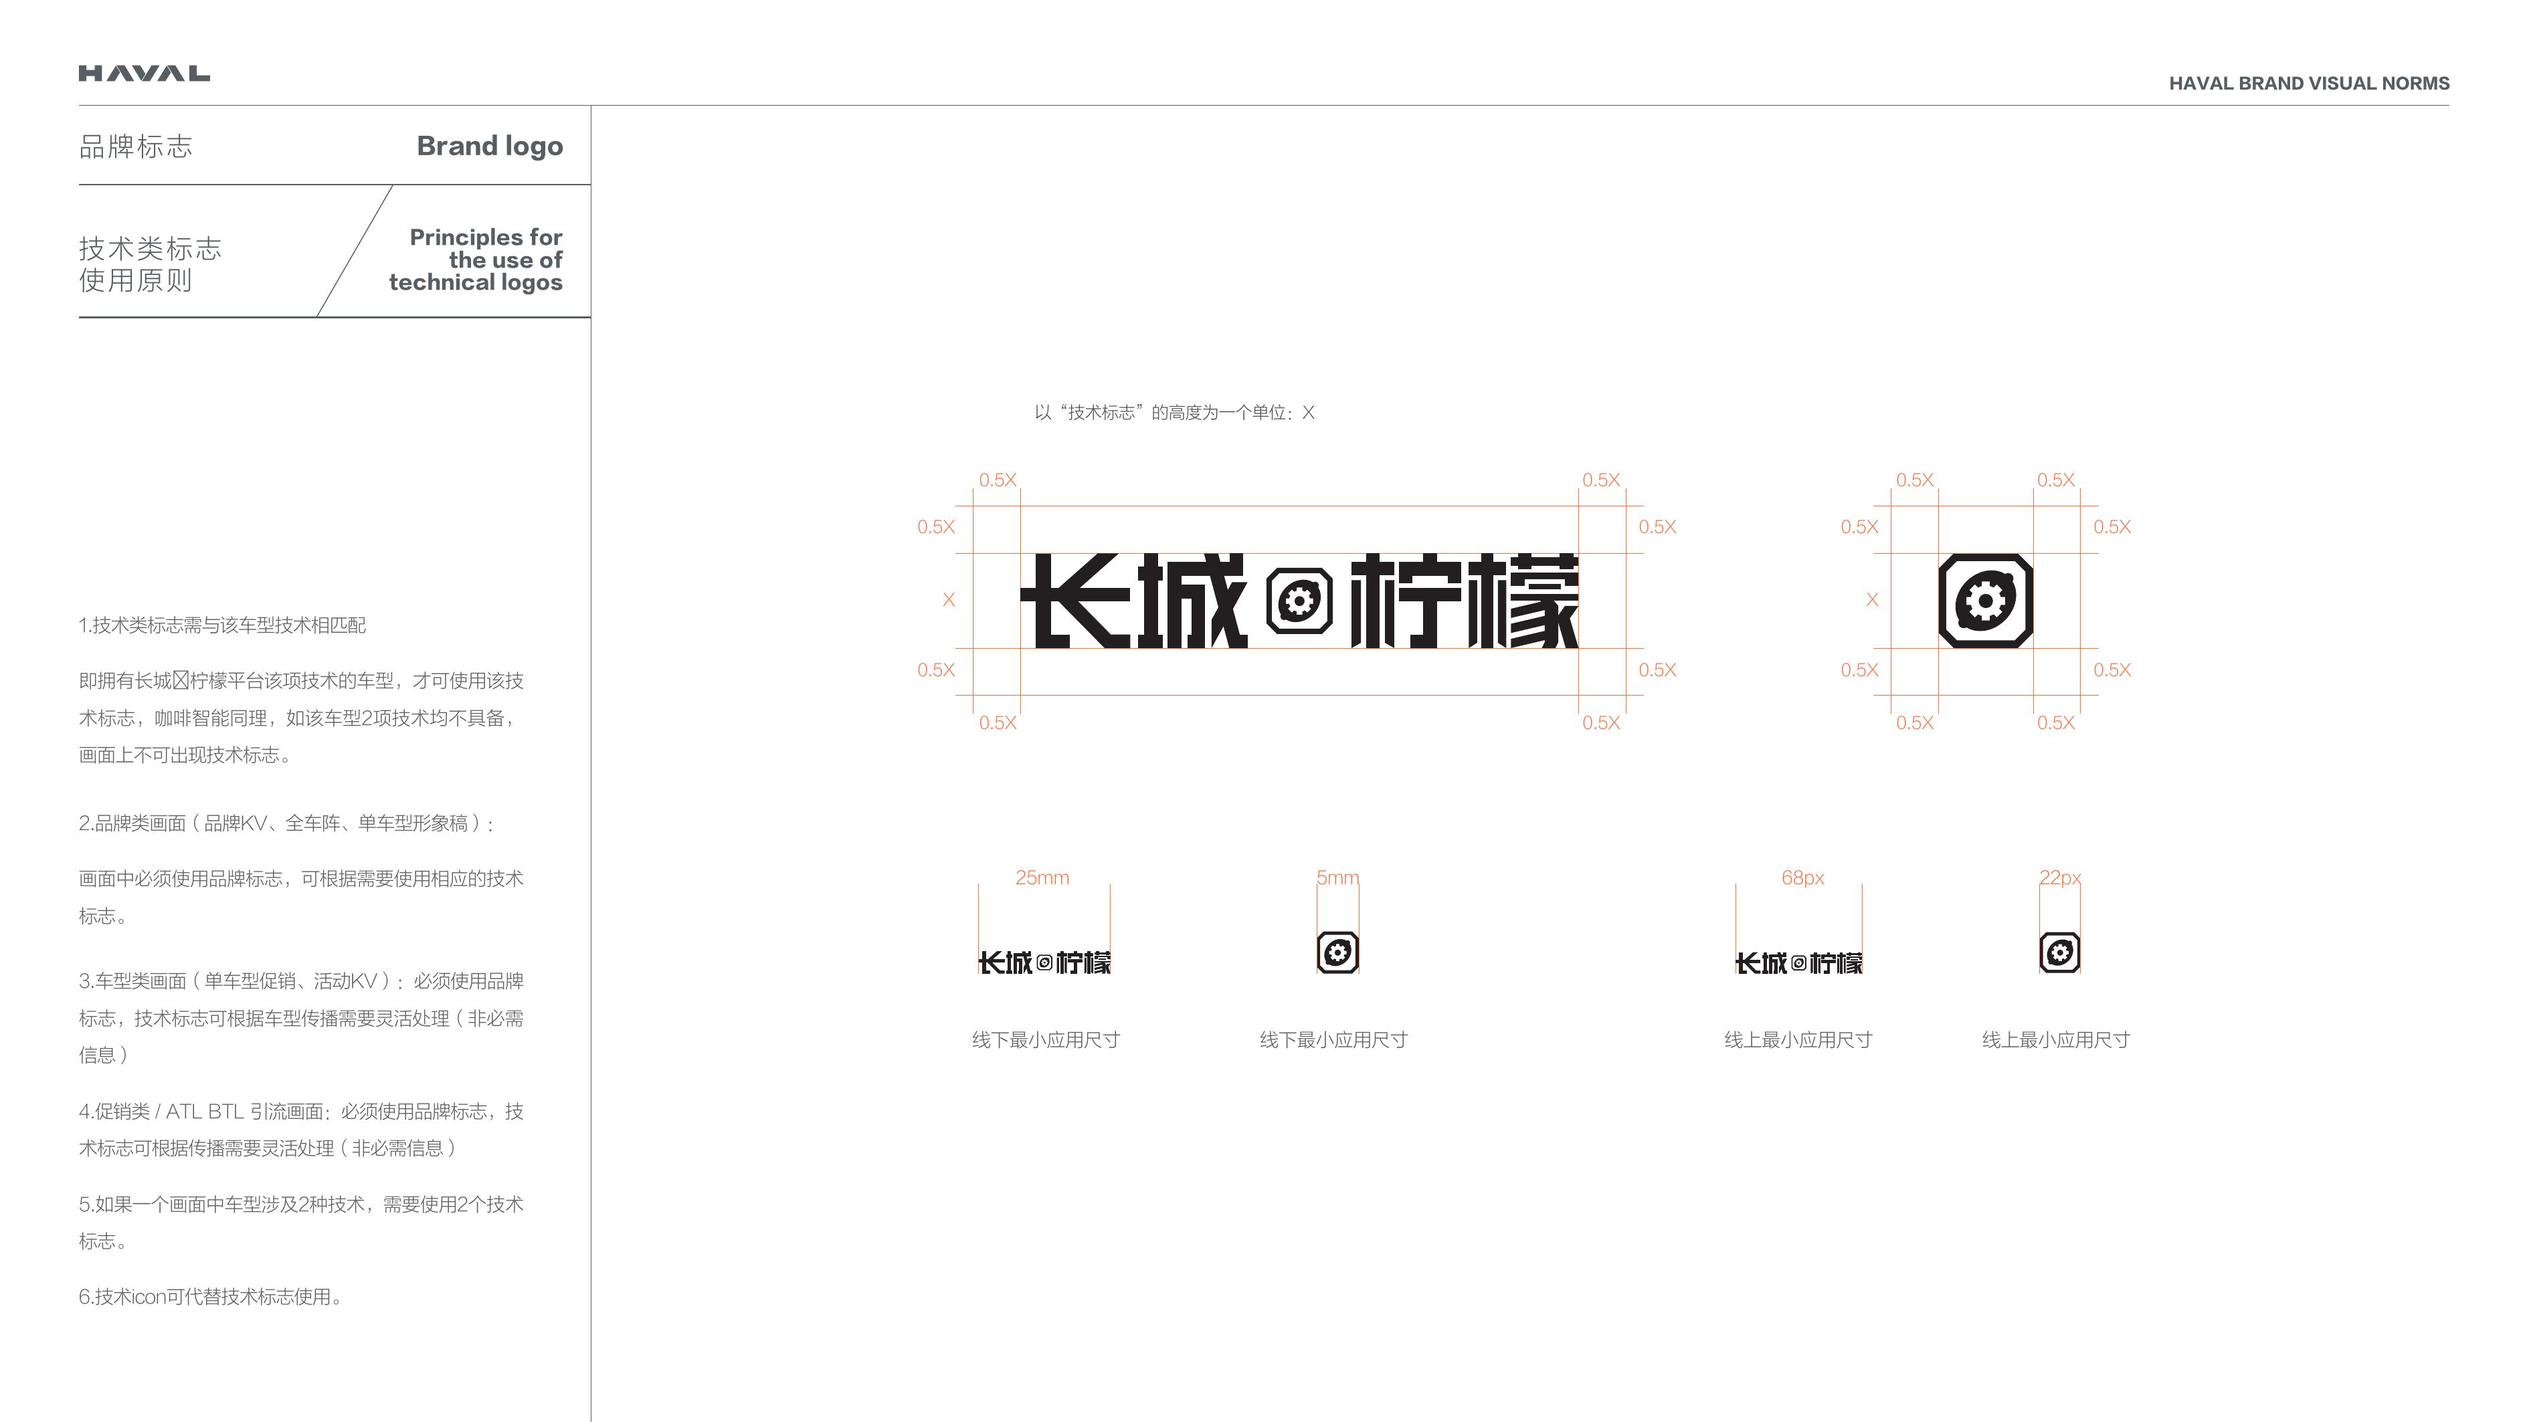Click the large standalone gear icon with clearspace

coord(1985,601)
